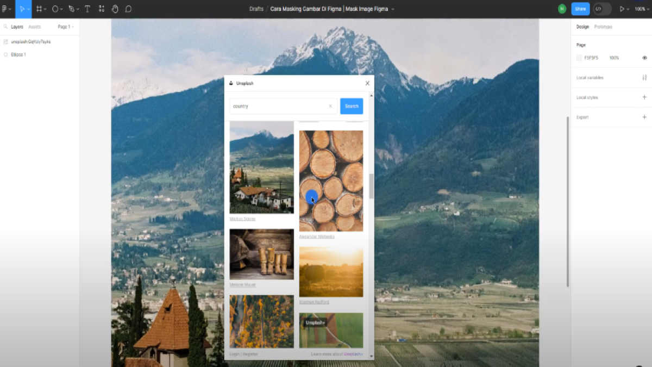Viewport: 652px width, 367px height.
Task: Click the Unsplash results scrollbar thumb
Action: (372, 186)
